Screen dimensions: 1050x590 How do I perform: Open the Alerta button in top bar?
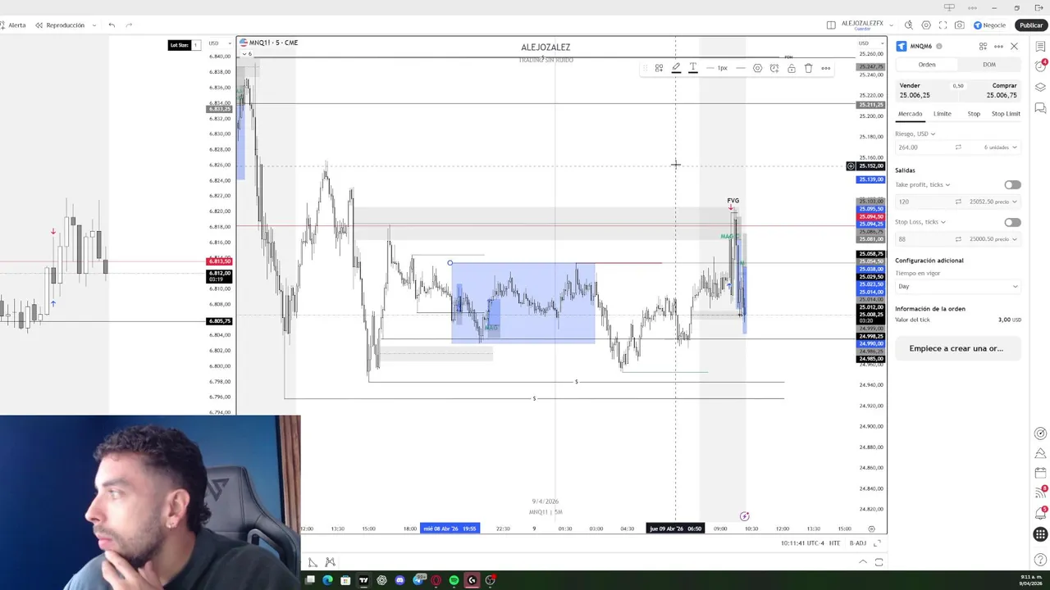click(x=13, y=25)
